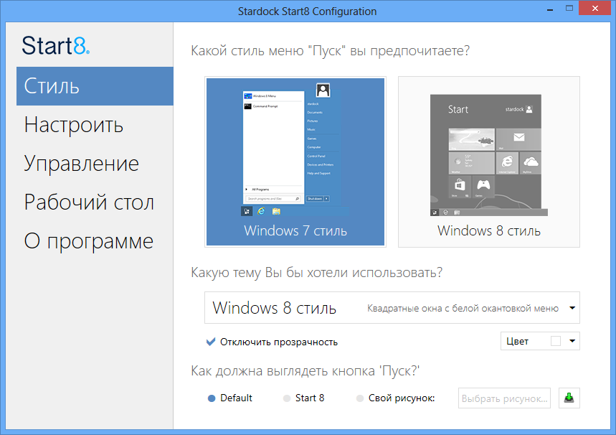616x435 pixels.
Task: Click the Выбрать рисунок button
Action: click(503, 398)
